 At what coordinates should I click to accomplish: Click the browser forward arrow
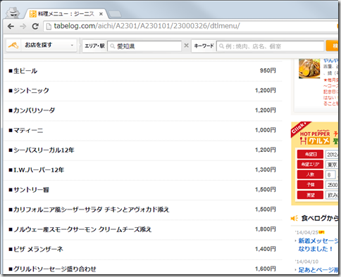coord(23,26)
